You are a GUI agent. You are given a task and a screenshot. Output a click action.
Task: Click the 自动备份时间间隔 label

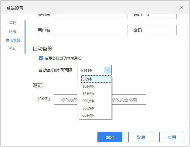(55, 70)
